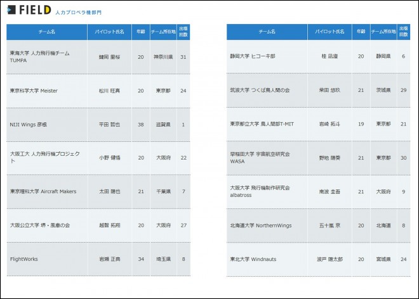Viewport: 419px width, 299px height.
Task: Click left table パイロット氏名 column header
Action: [109, 32]
